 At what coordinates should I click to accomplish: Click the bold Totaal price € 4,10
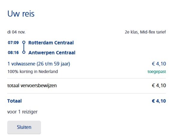(159, 101)
